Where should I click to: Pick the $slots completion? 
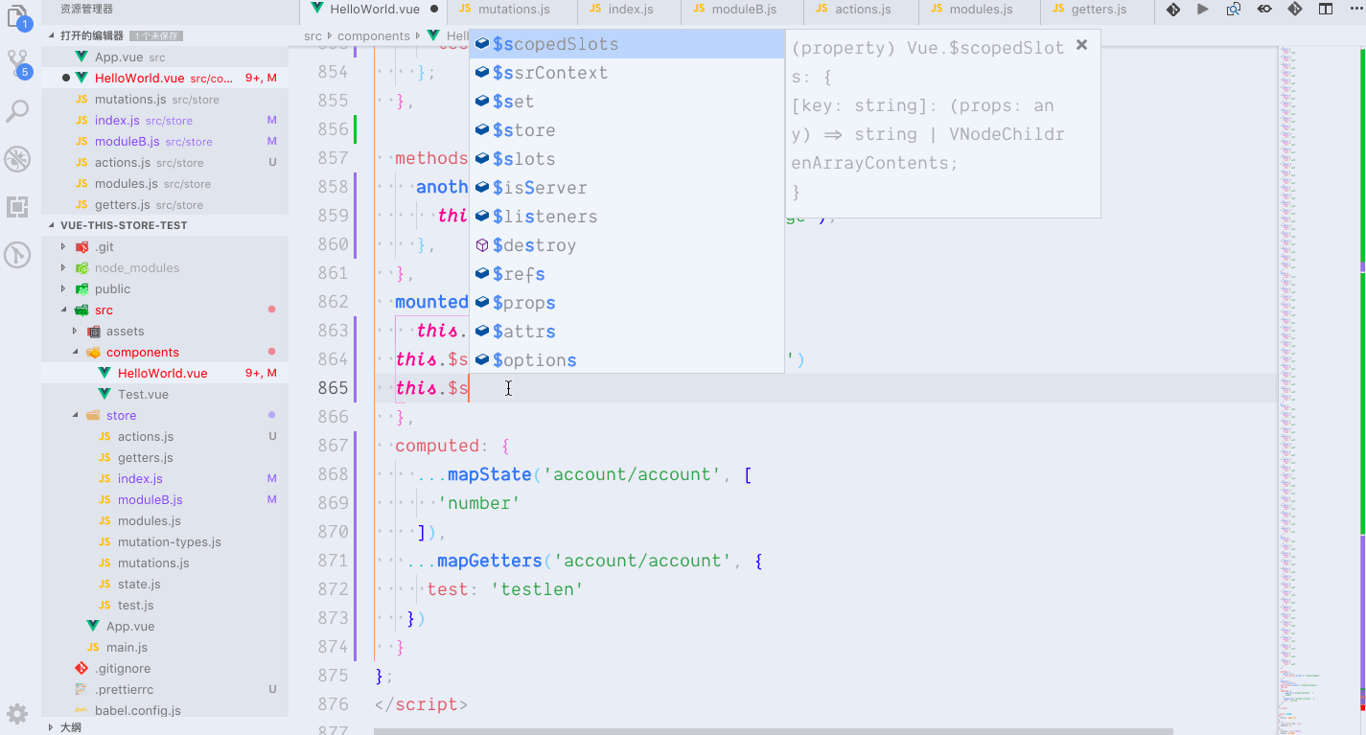tap(627, 159)
